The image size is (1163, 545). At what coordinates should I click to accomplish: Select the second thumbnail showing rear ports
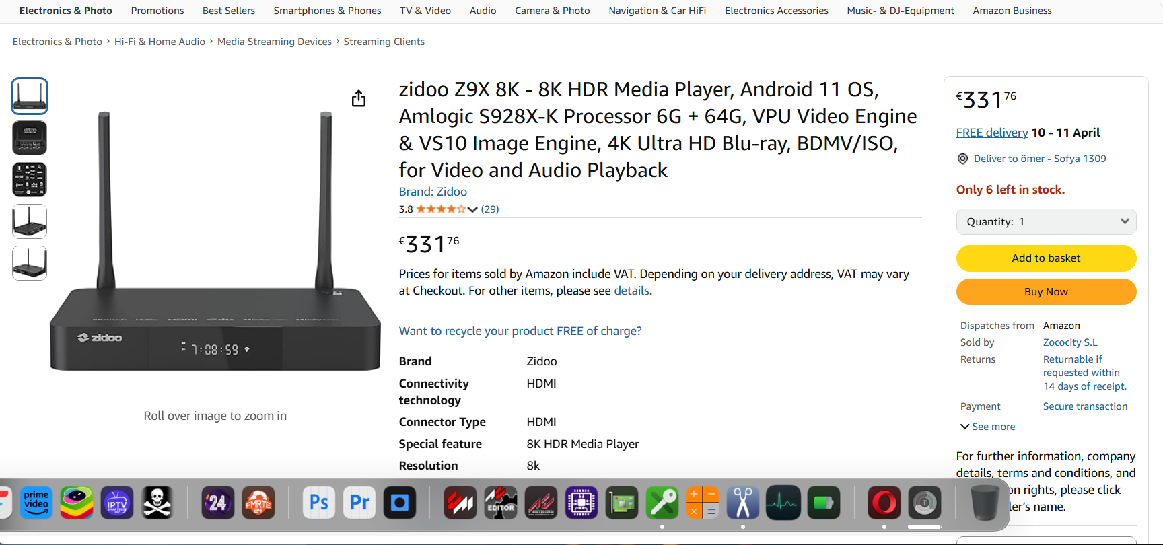point(30,138)
